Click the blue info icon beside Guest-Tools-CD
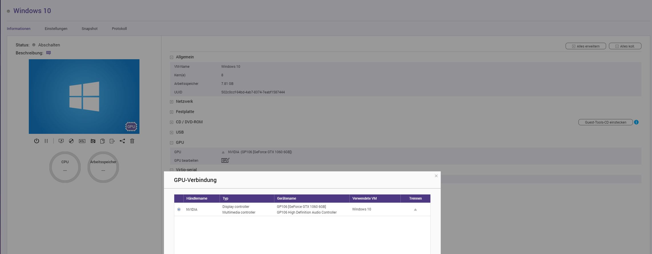The height and width of the screenshot is (254, 652). coord(636,122)
